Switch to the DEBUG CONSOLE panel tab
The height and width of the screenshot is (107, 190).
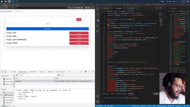tap(121, 94)
